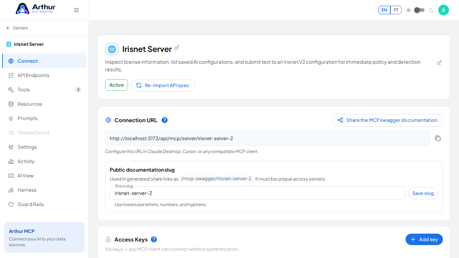Click the moon dark-mode icon
Viewport: 459px width, 258px height.
tap(431, 10)
